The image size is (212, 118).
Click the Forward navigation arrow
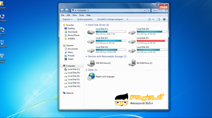coord(67,10)
